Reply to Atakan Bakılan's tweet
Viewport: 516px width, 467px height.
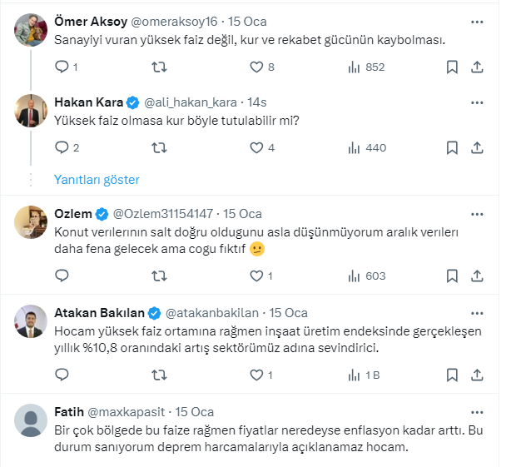coord(62,375)
